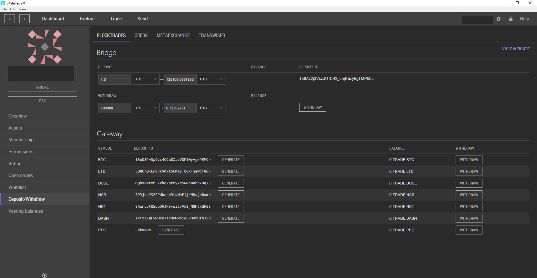Open the File menu
This screenshot has width=537, height=278.
point(4,9)
